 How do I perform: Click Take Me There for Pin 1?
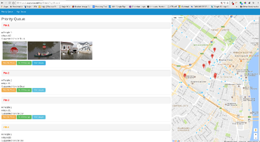[9, 63]
